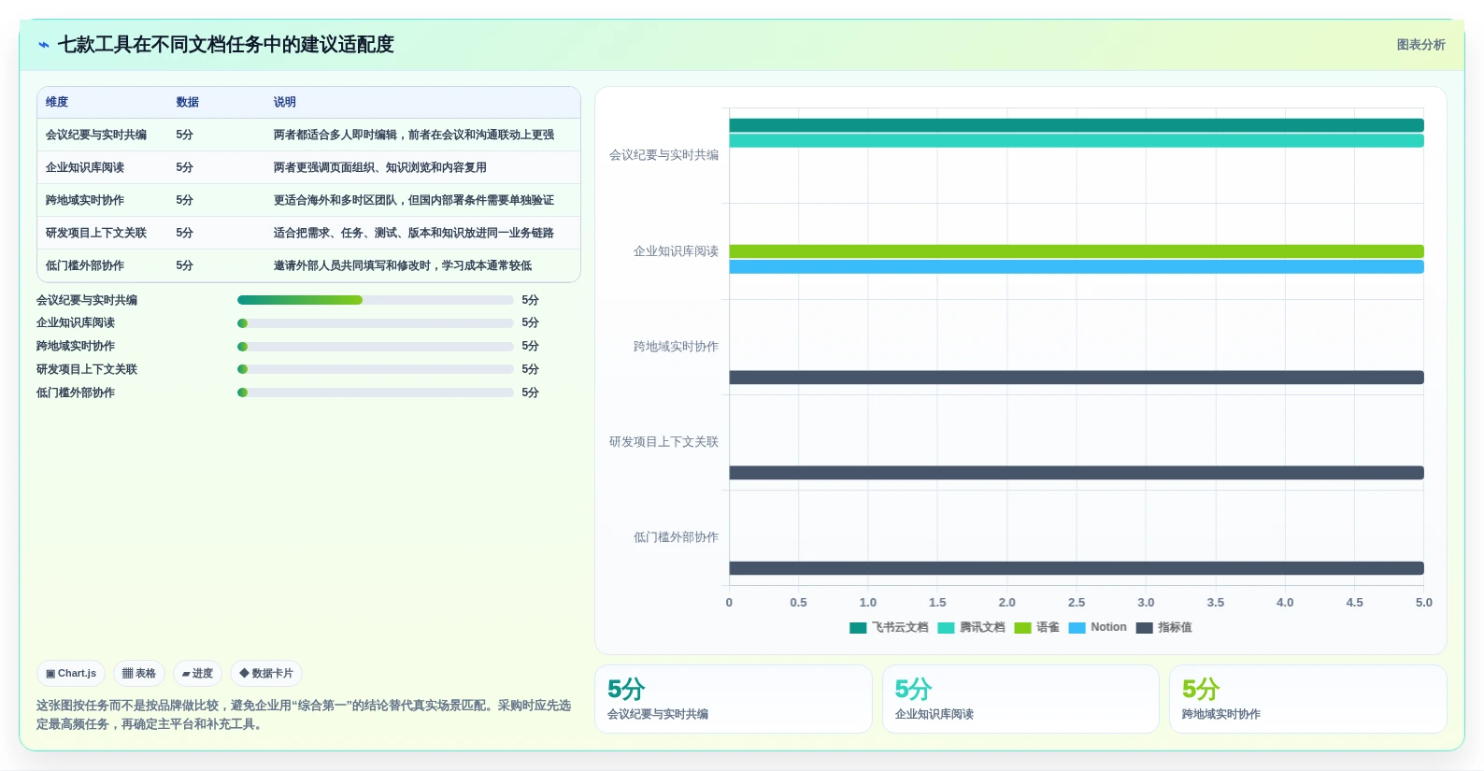Screen dimensions: 1484x771
Task: Click description starting 更适合海外和多时区团队
Action: [414, 200]
